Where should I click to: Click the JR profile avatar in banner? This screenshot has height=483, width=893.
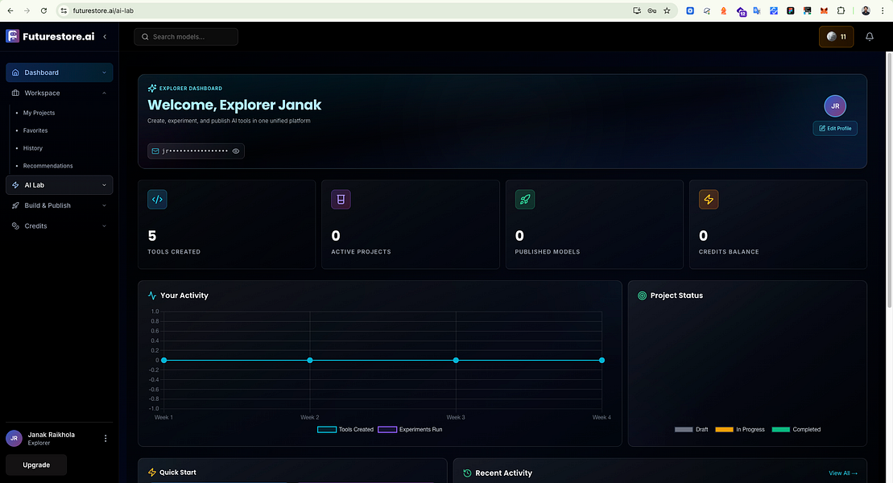coord(835,106)
